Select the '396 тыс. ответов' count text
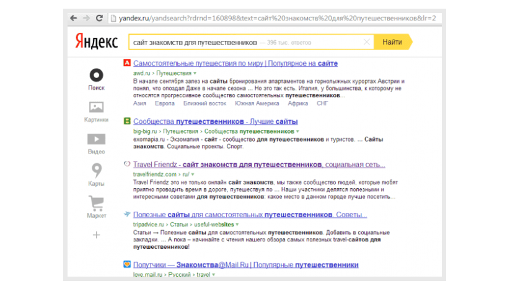Screen dimensions: 510x289 point(289,43)
